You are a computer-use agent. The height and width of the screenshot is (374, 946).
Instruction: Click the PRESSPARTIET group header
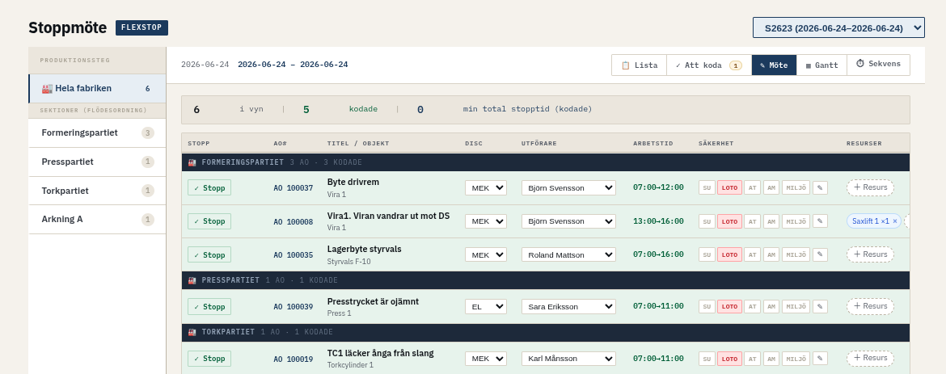[546, 280]
